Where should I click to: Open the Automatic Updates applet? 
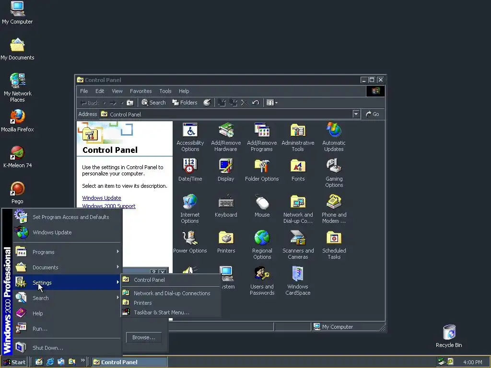[x=334, y=137]
